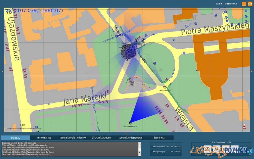254x159 pixels.
Task: Click the dense crowd cluster on map
Action: [129, 51]
